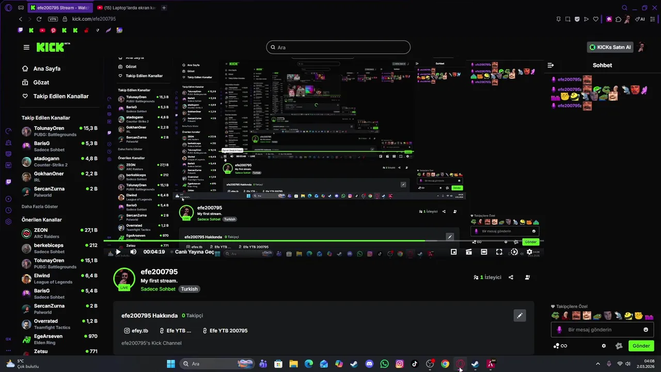
Task: Open the GokhanOner IRL channel
Action: pos(59,176)
